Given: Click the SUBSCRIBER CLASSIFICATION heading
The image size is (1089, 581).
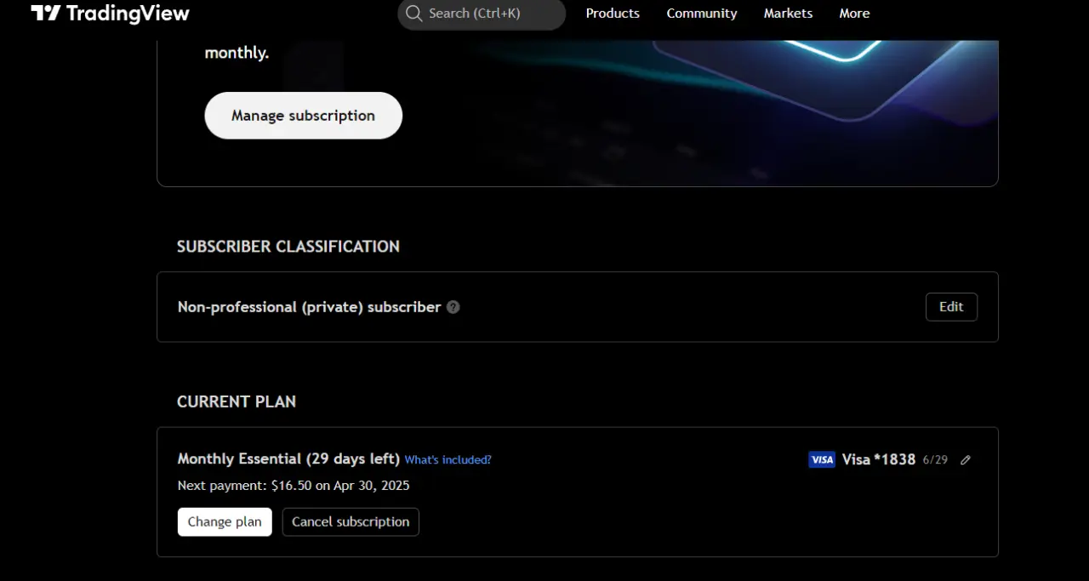Looking at the screenshot, I should (x=288, y=247).
